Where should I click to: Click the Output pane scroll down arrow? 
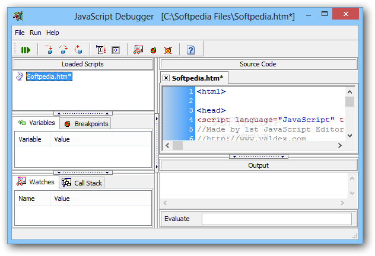coord(352,193)
